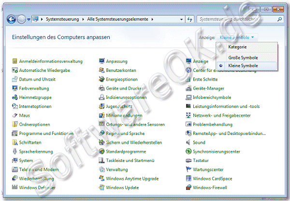Open Sichern und Wiederherstellen link
This screenshot has width=290, height=201.
134,142
